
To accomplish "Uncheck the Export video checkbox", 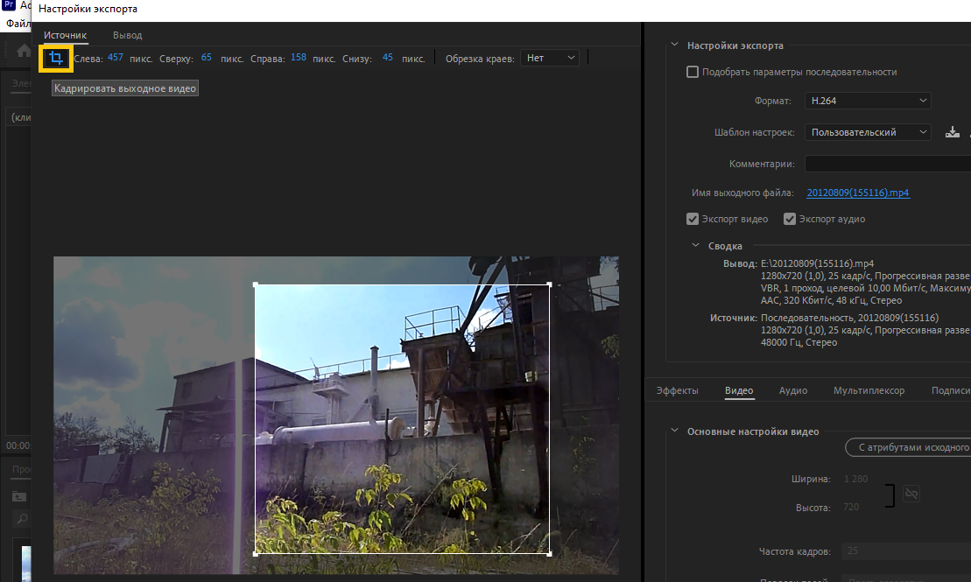I will [693, 219].
